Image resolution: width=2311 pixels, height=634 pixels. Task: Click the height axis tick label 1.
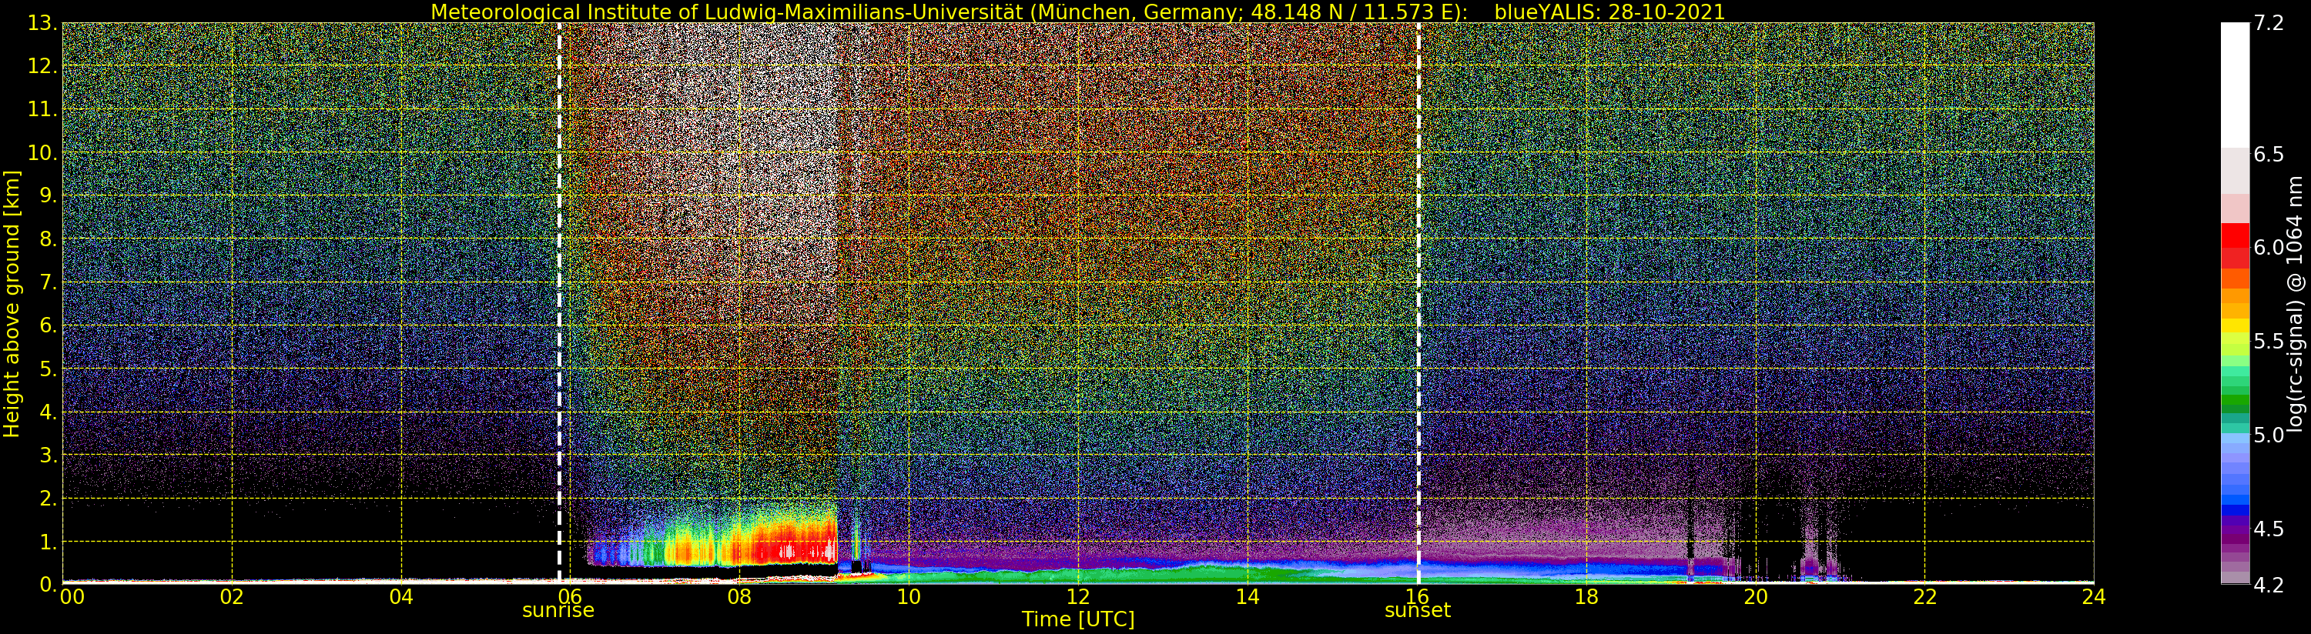(x=49, y=542)
